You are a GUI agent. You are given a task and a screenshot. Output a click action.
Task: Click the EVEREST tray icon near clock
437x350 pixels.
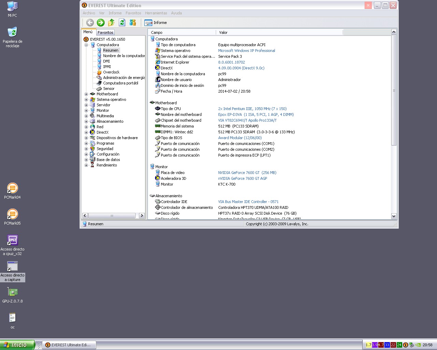tap(406, 345)
